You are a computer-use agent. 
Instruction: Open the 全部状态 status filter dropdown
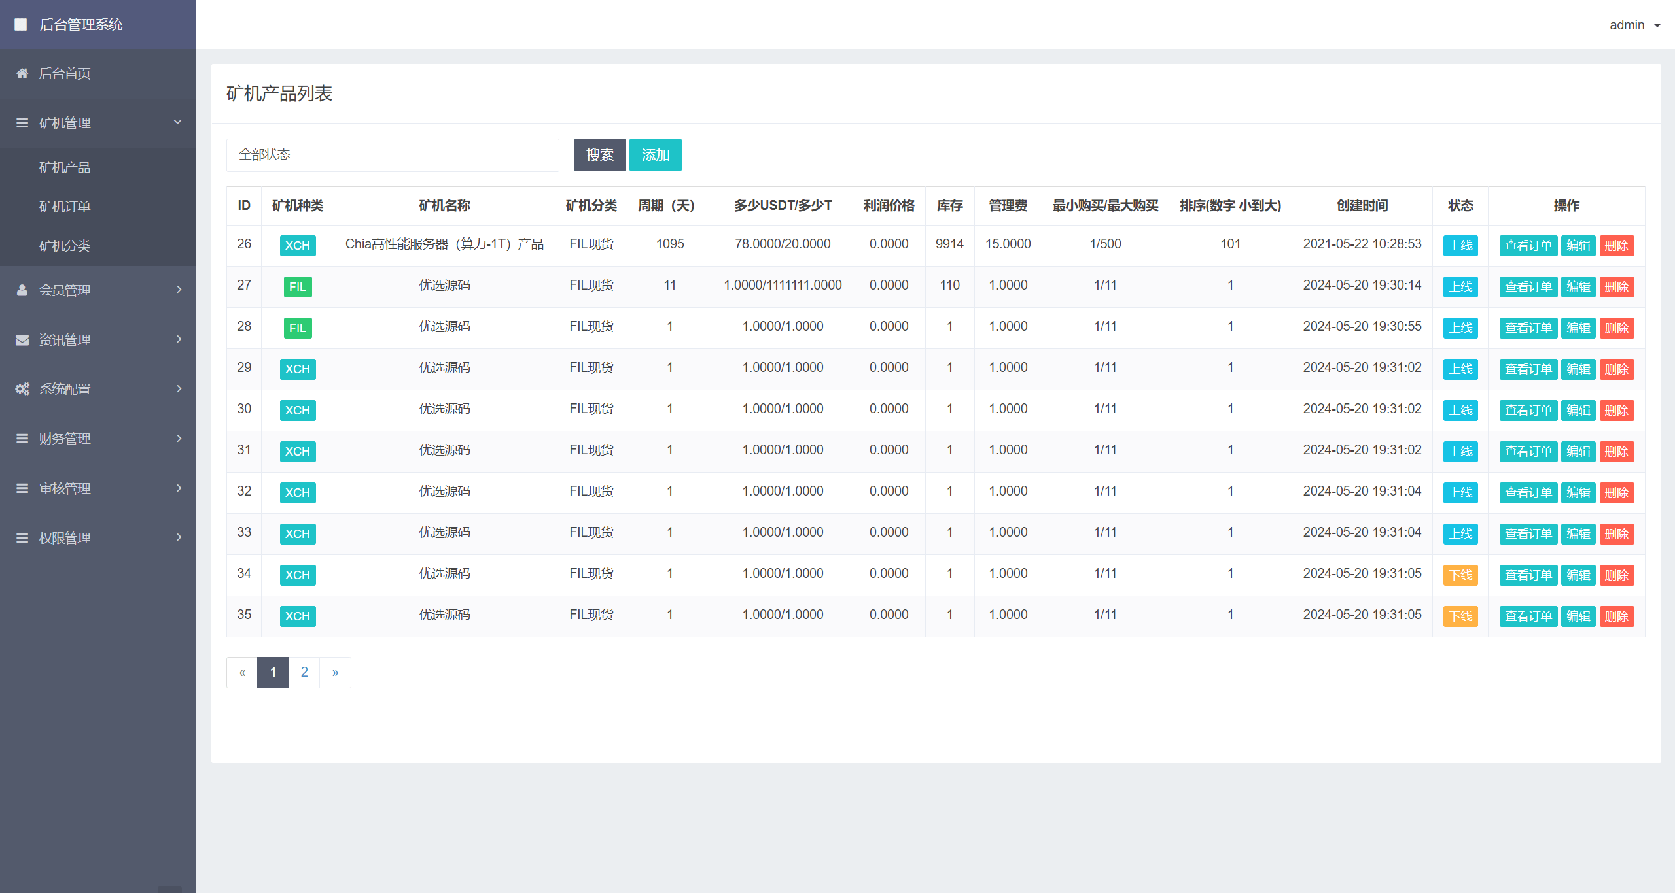tap(393, 155)
